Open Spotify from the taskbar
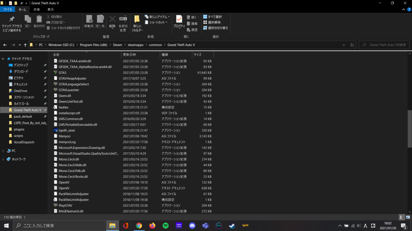The width and height of the screenshot is (412, 231). (166, 226)
